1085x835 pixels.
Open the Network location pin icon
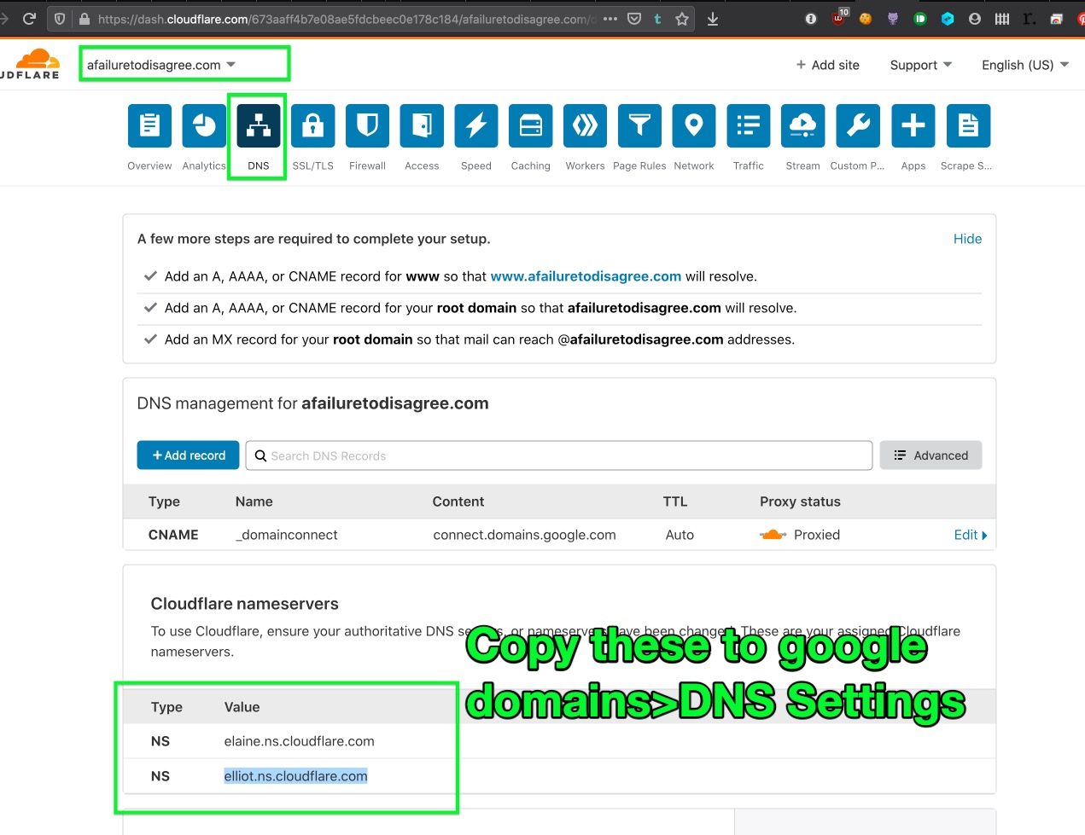[694, 126]
